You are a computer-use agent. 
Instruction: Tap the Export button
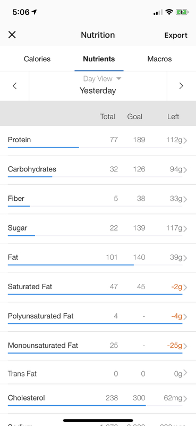(x=176, y=35)
